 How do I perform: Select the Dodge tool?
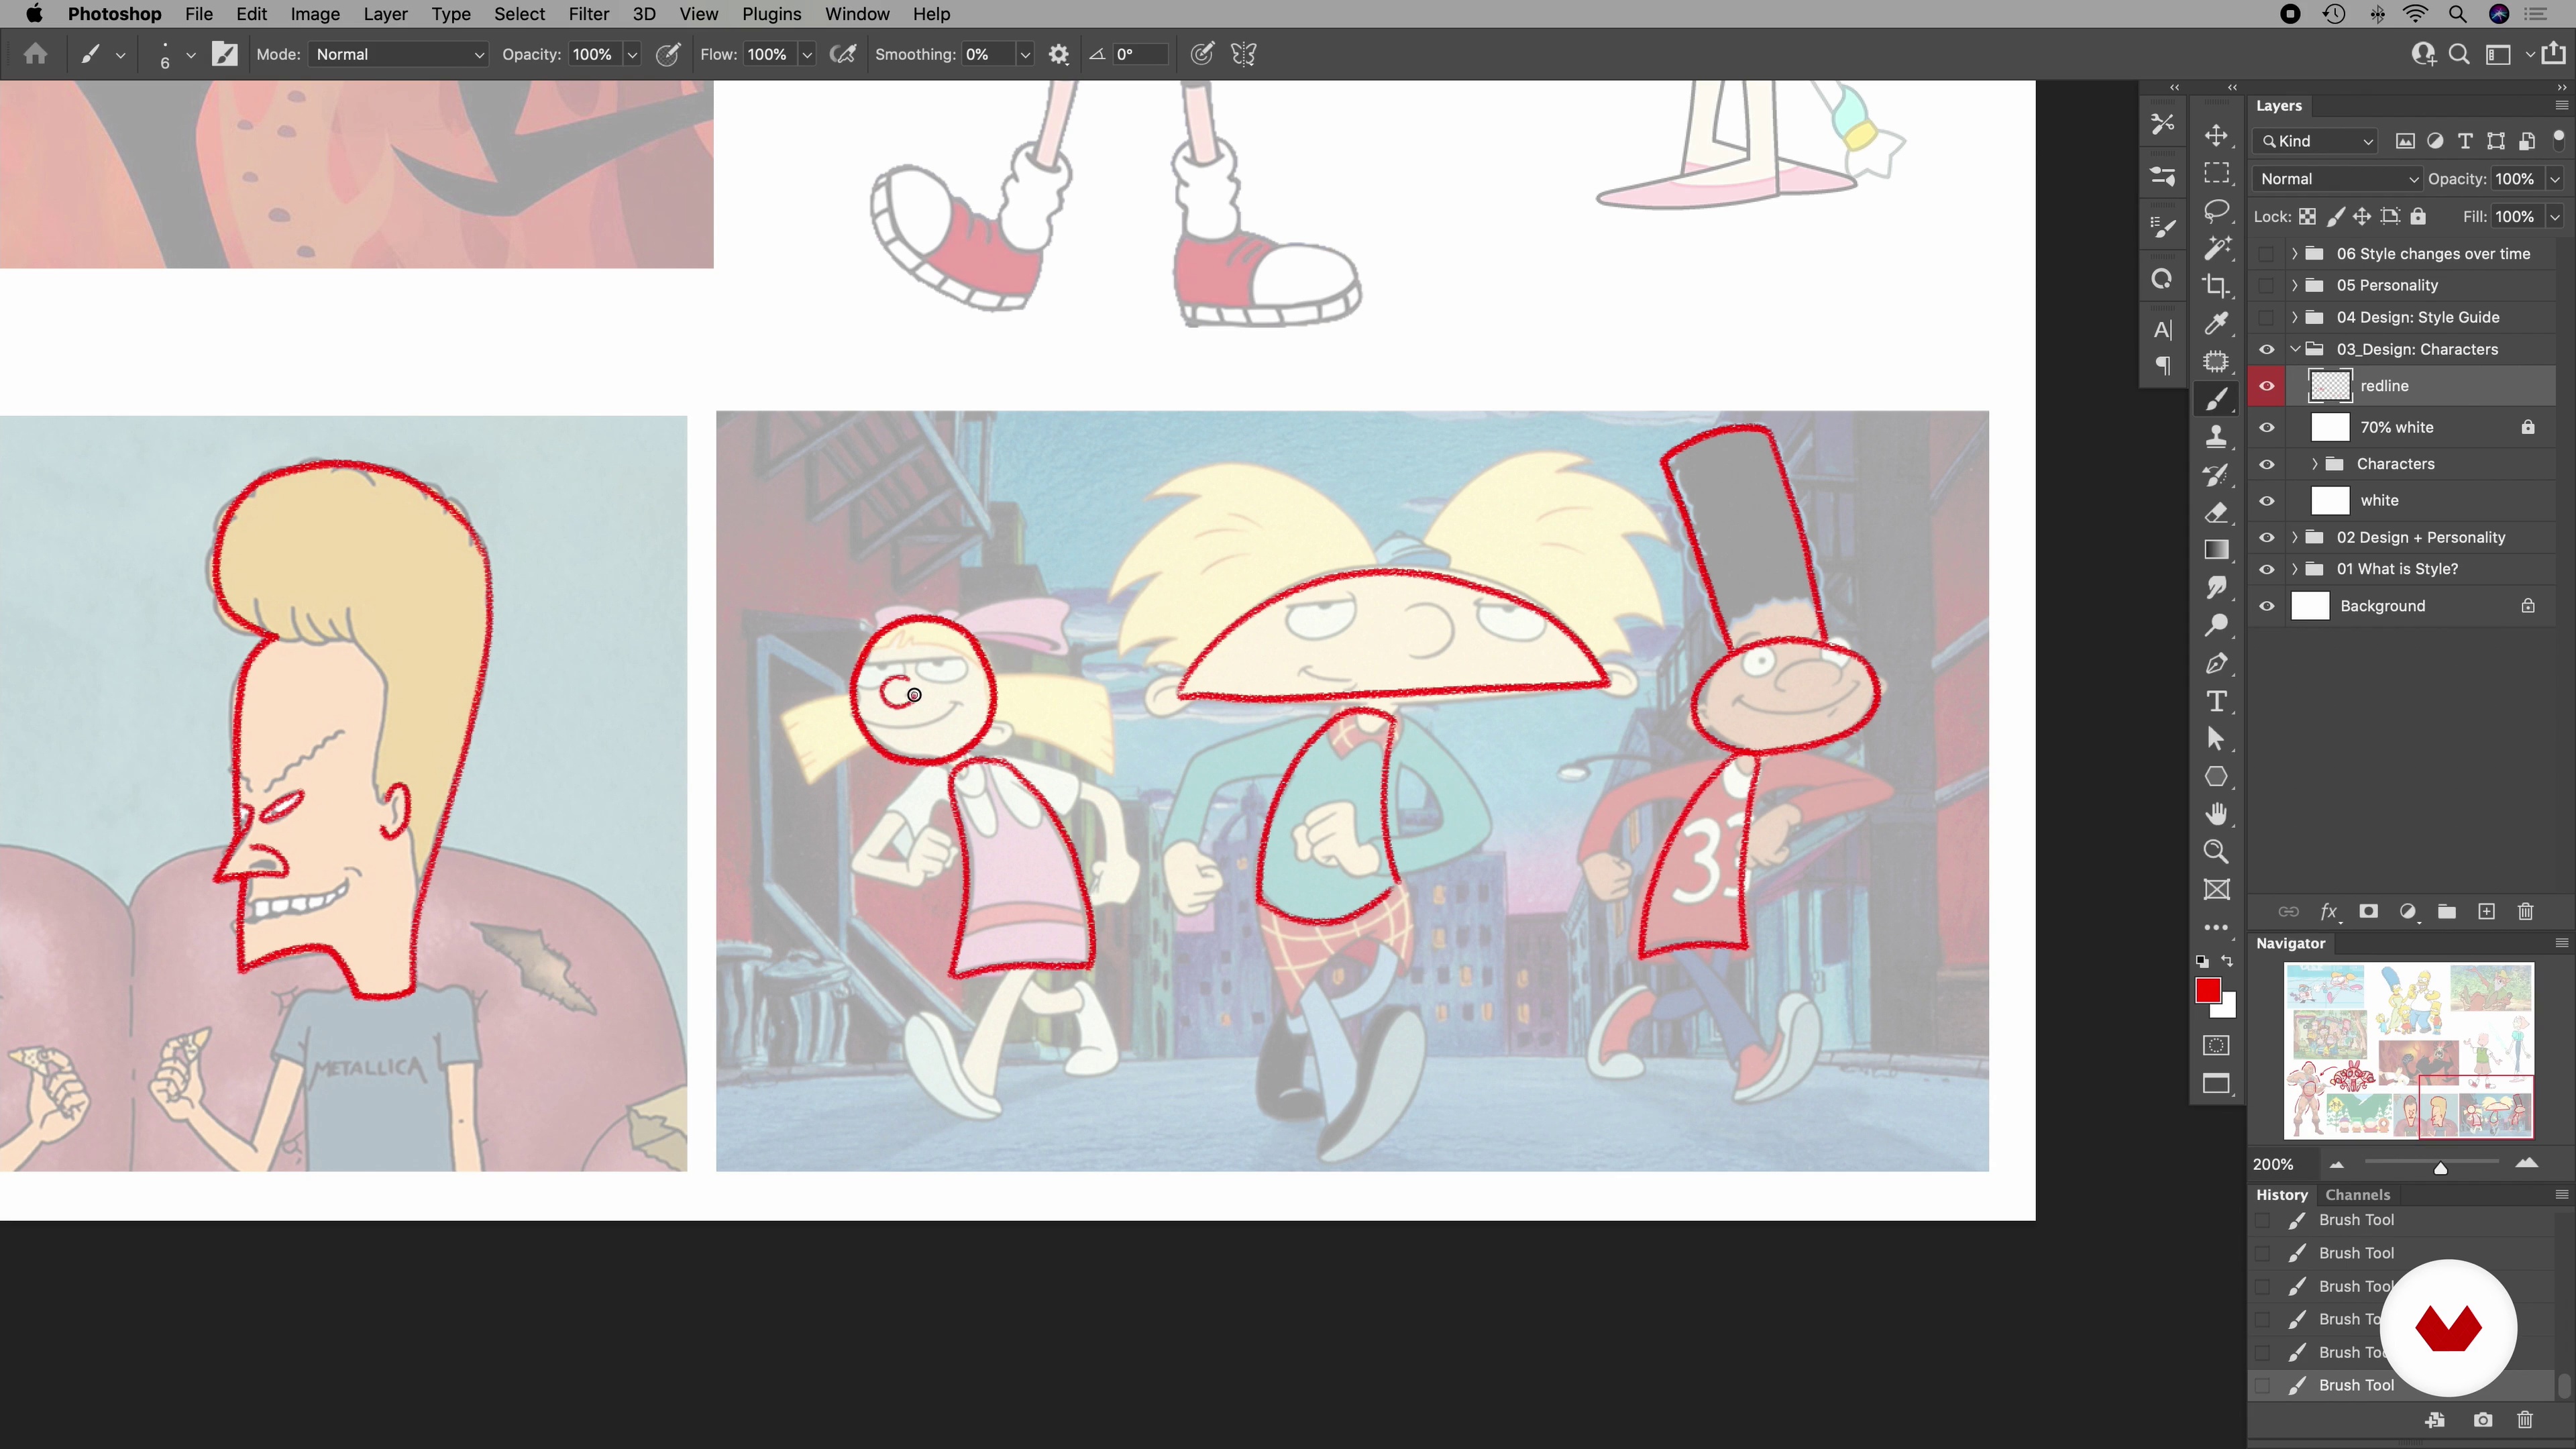2216,626
